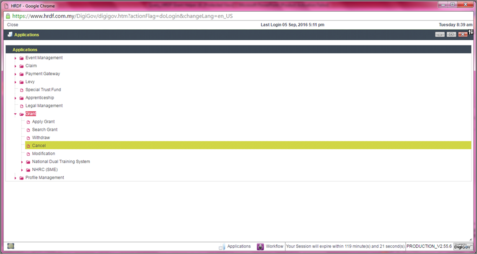Click the Close link at top left
The image size is (477, 254).
pos(13,25)
